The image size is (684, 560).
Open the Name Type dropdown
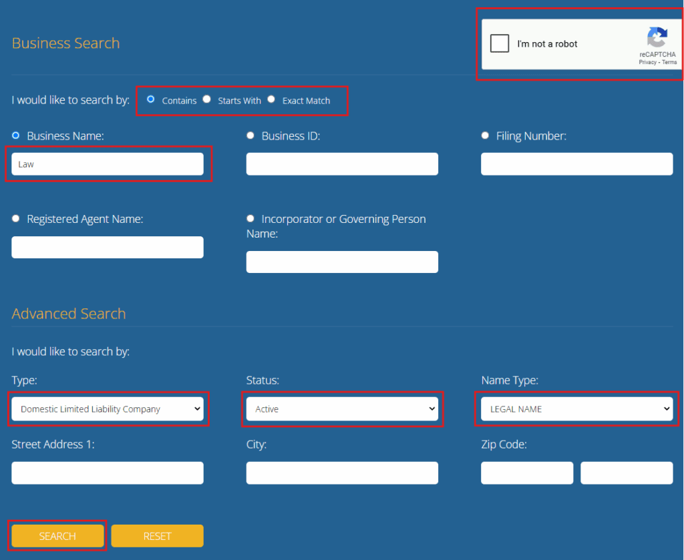[576, 409]
